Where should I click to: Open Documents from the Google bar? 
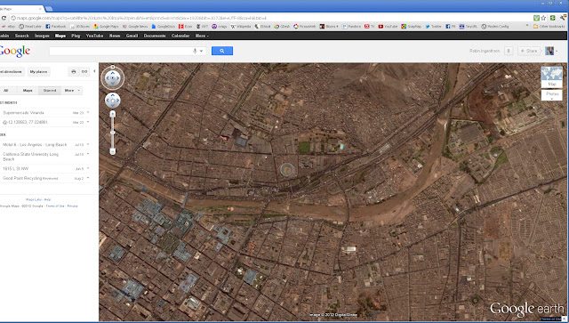155,36
